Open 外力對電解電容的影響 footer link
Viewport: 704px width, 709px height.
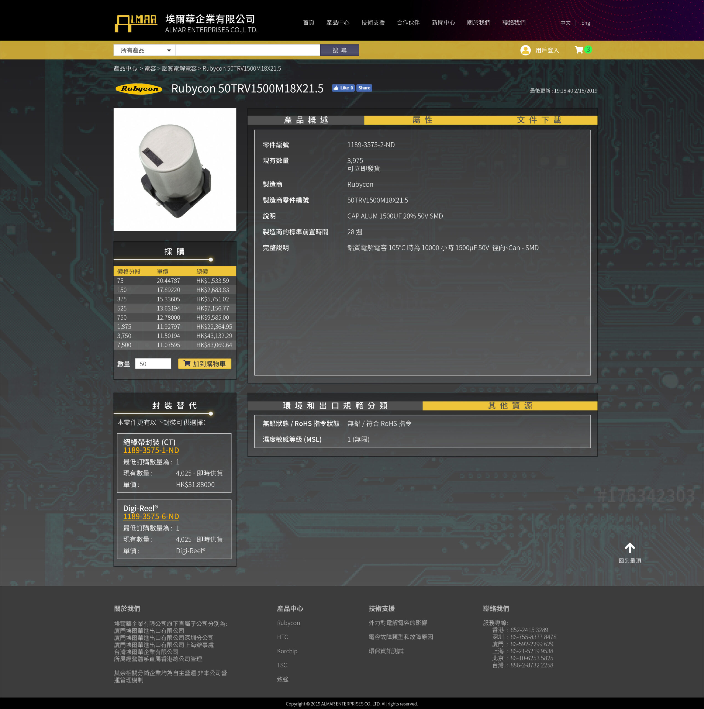pos(398,623)
